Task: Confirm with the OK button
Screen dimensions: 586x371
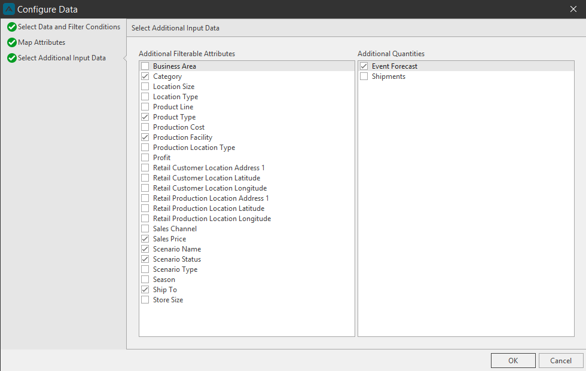Action: click(x=513, y=361)
